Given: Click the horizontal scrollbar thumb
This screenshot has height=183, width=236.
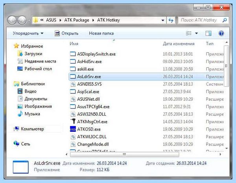Looking at the screenshot, I should [124, 154].
